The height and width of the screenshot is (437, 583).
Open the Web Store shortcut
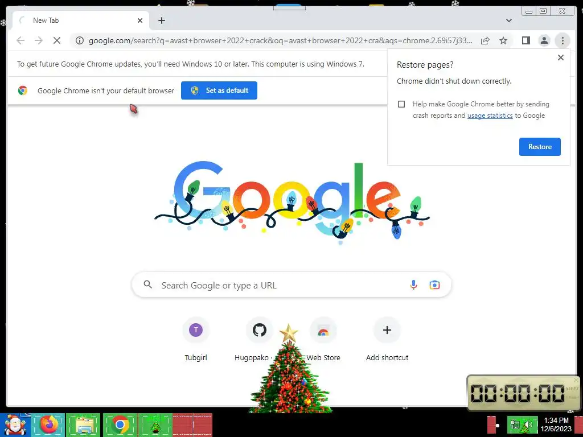point(323,339)
